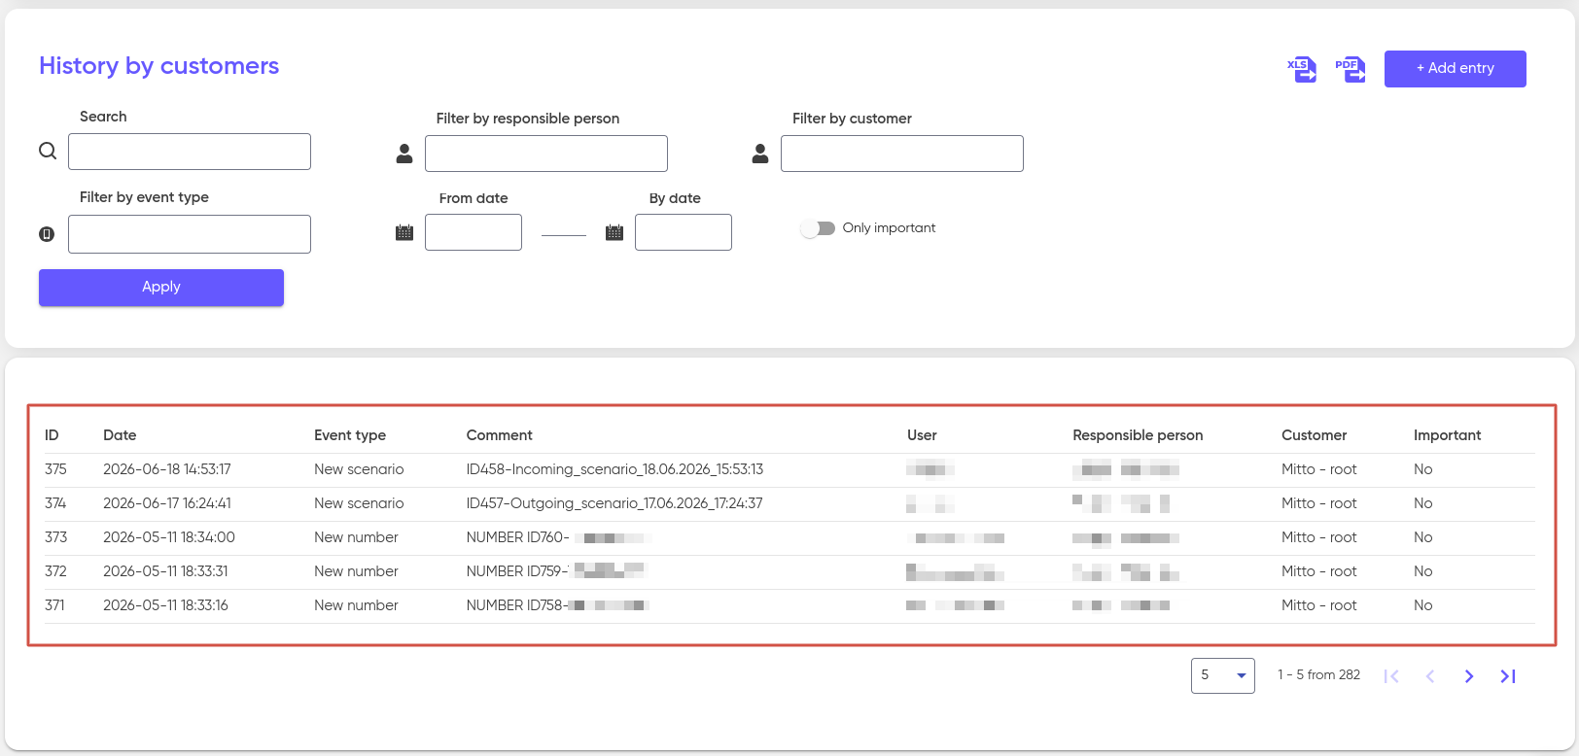Click the search magnifier icon
1579x756 pixels.
click(48, 151)
